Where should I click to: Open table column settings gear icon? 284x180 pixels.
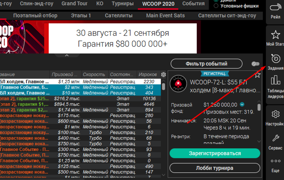point(164,75)
